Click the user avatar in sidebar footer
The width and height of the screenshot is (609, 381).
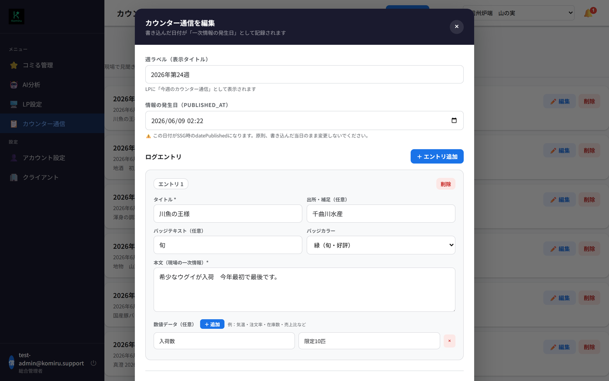coord(11,363)
